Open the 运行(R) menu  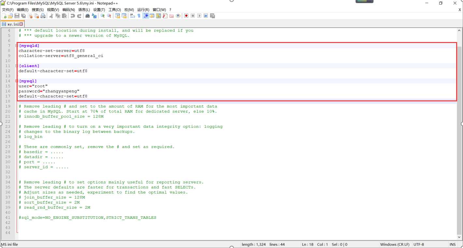tap(143, 10)
